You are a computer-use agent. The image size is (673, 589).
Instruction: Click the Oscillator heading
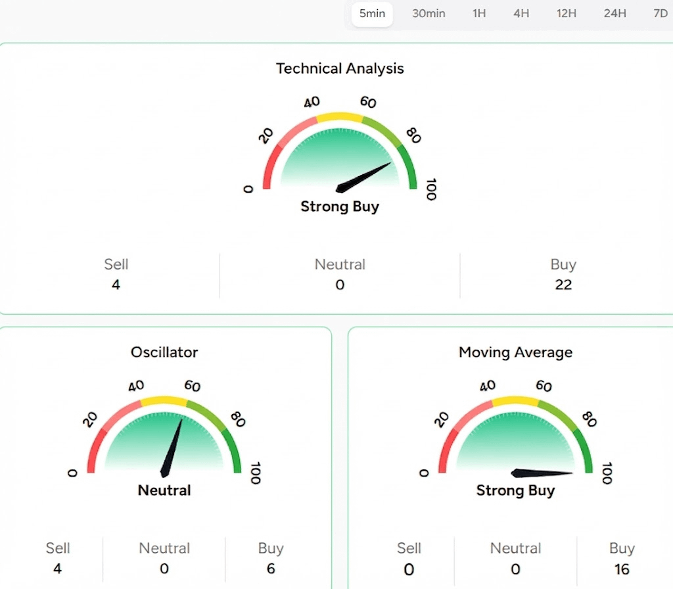click(164, 352)
